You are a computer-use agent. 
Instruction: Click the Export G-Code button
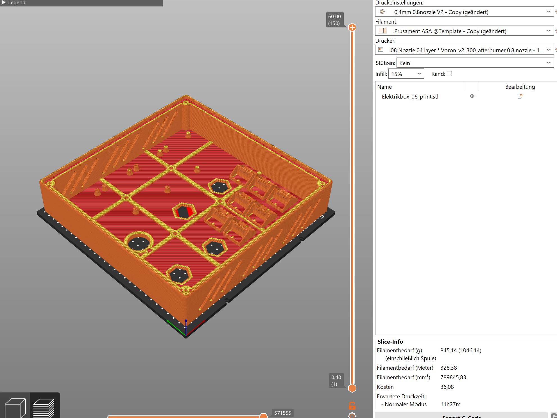click(x=461, y=416)
